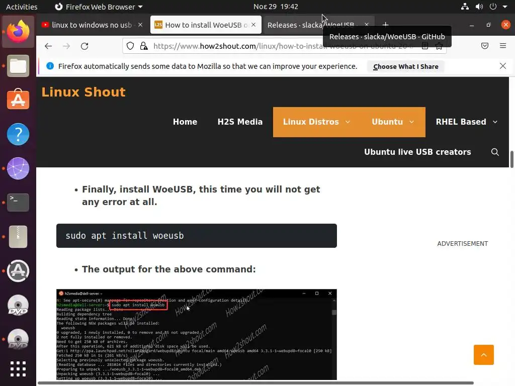Click the 'sudo apt install woeusb' code block
The height and width of the screenshot is (386, 515).
(197, 236)
